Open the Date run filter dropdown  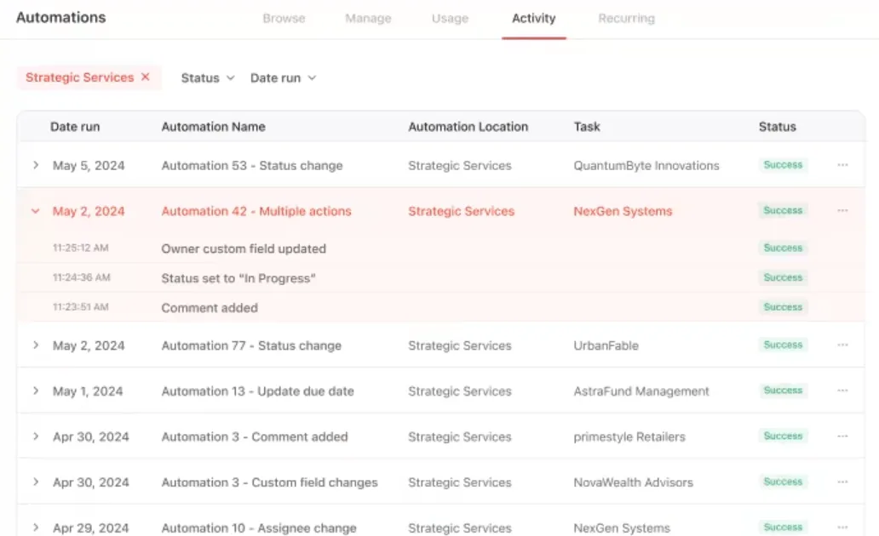pos(283,78)
